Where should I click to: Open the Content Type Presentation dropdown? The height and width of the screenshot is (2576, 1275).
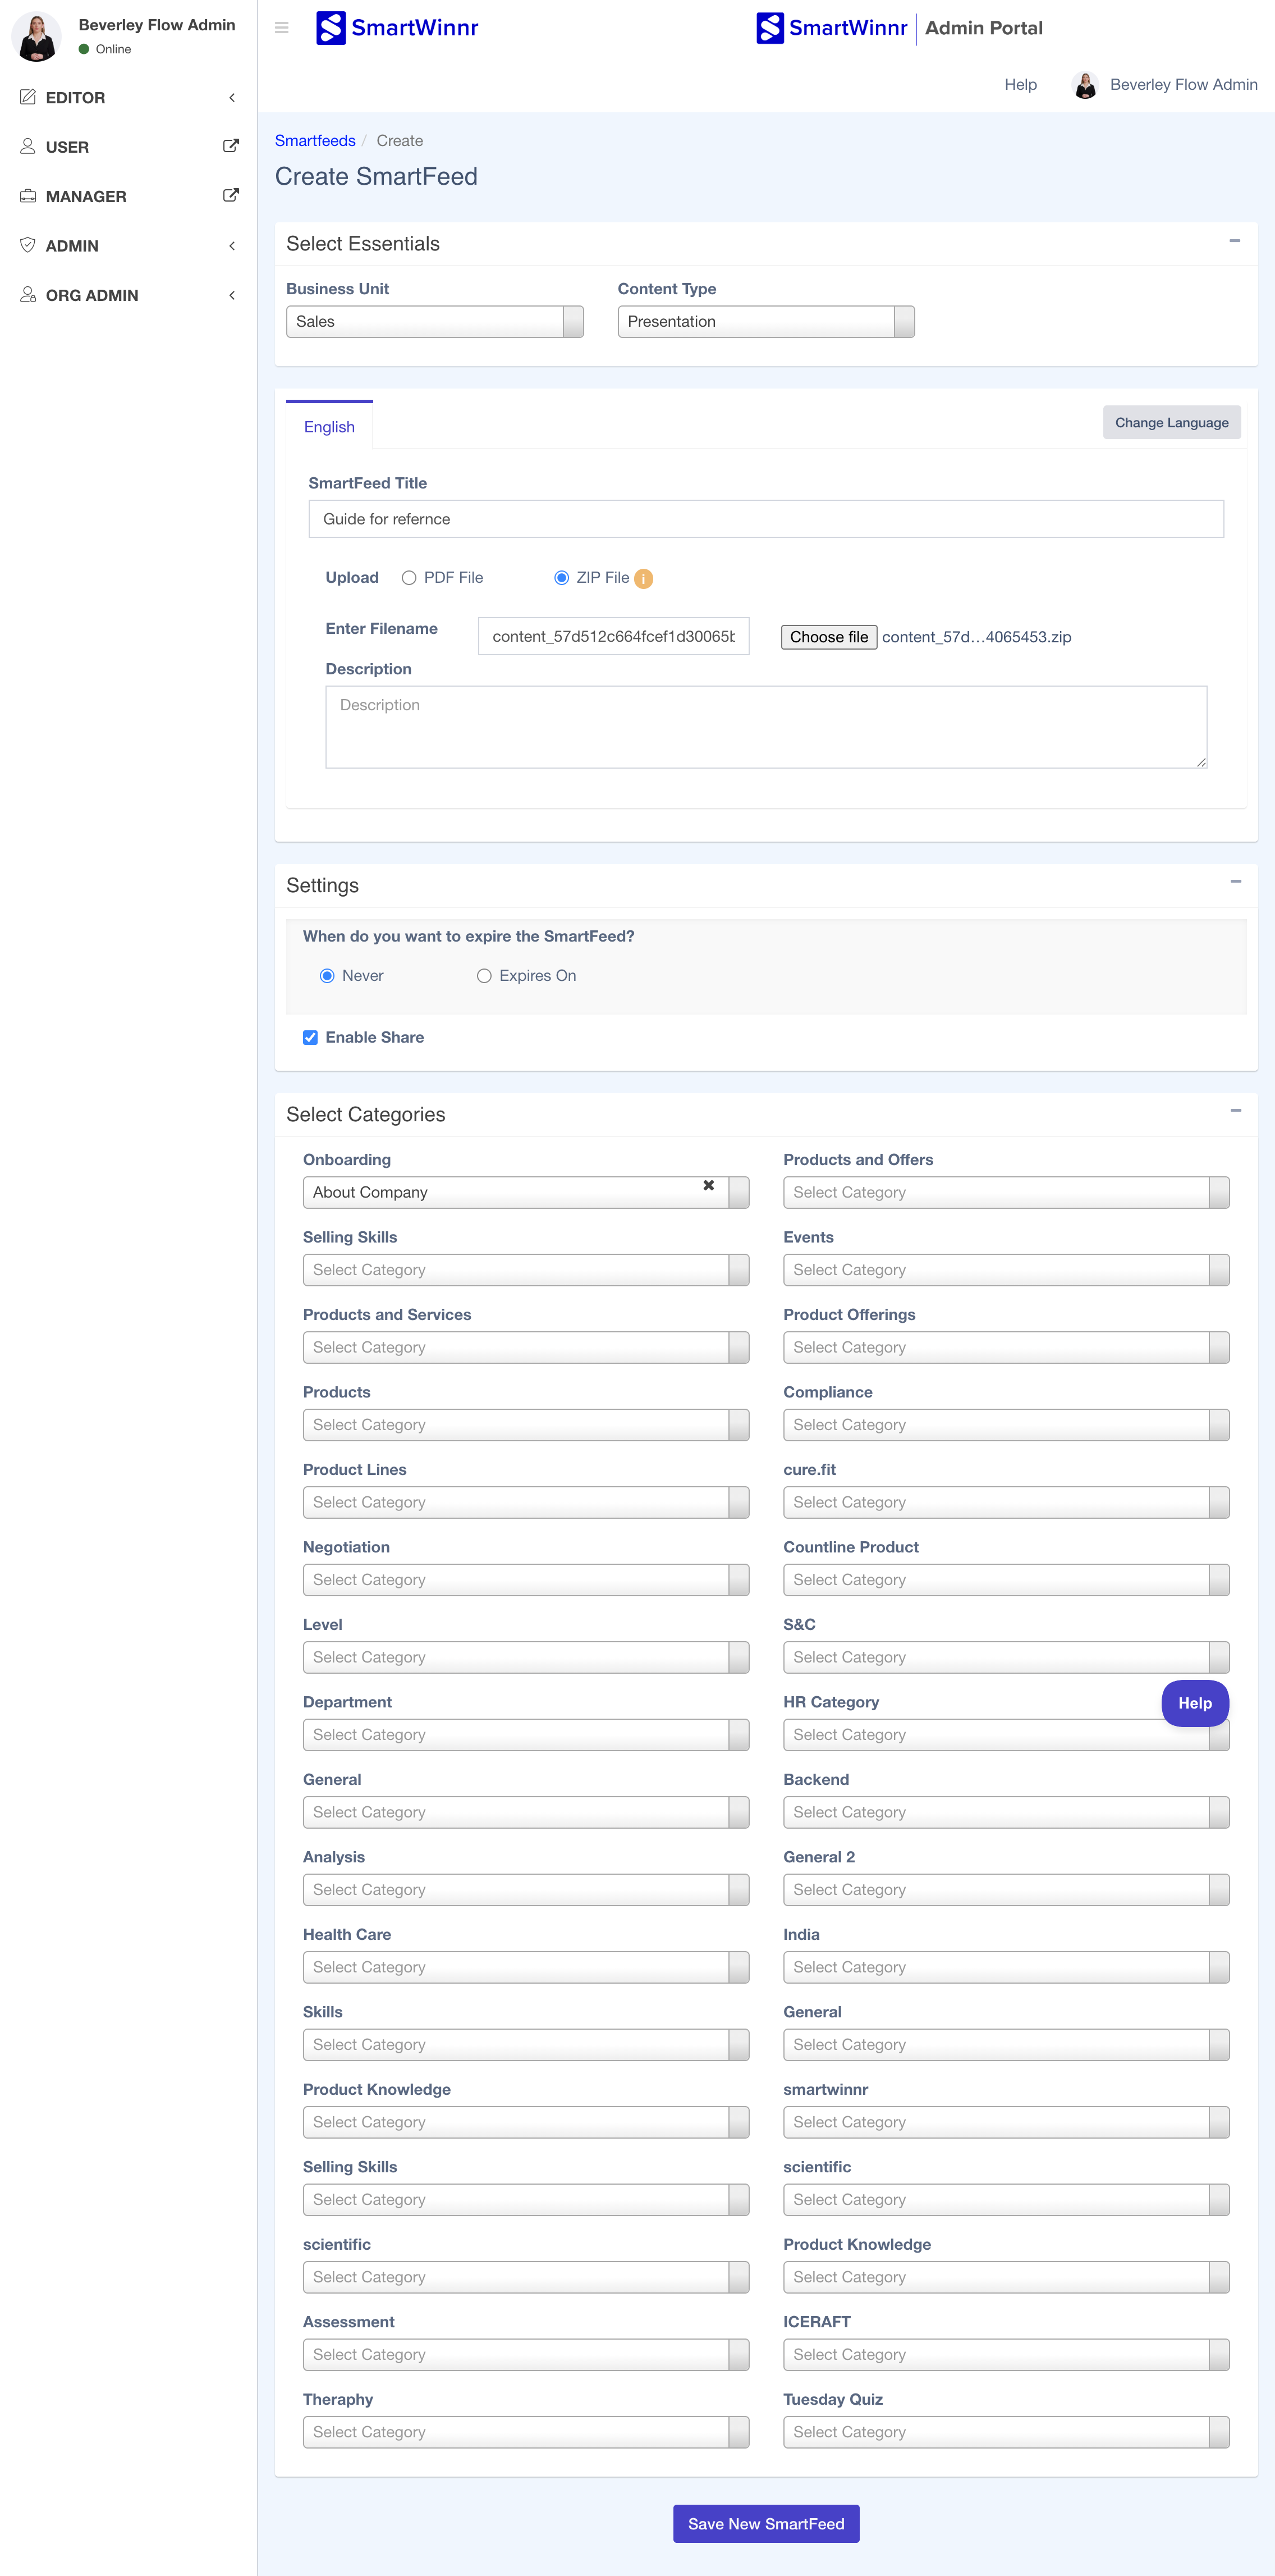tap(765, 322)
